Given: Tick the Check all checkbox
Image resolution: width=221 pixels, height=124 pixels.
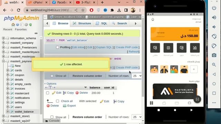Looking at the screenshot, I should coord(58,101).
